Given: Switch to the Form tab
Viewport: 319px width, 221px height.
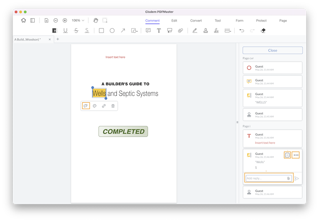Looking at the screenshot, I should (239, 21).
